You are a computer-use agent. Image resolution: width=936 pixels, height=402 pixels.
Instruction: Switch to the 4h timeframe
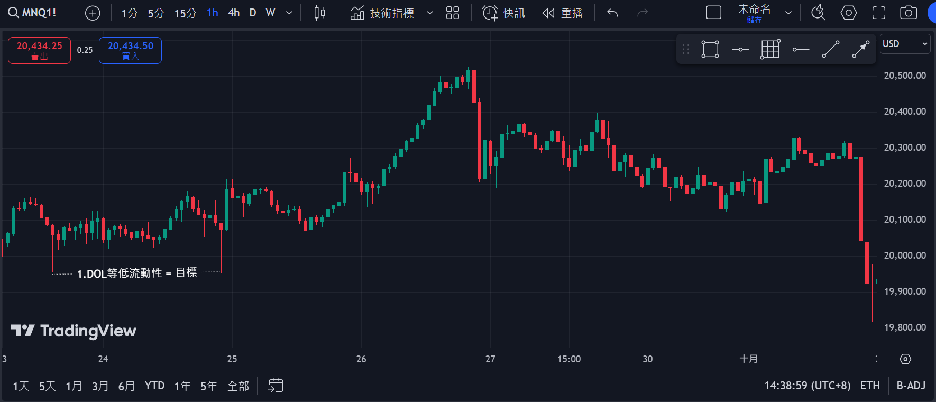(234, 13)
